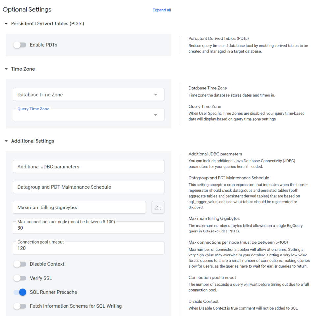Click the disclosure triangle beside Additional Settings
316x316 pixels.
tap(6, 141)
